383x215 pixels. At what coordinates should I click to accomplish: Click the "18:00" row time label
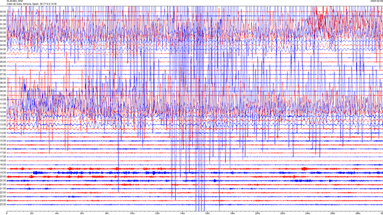[3, 160]
